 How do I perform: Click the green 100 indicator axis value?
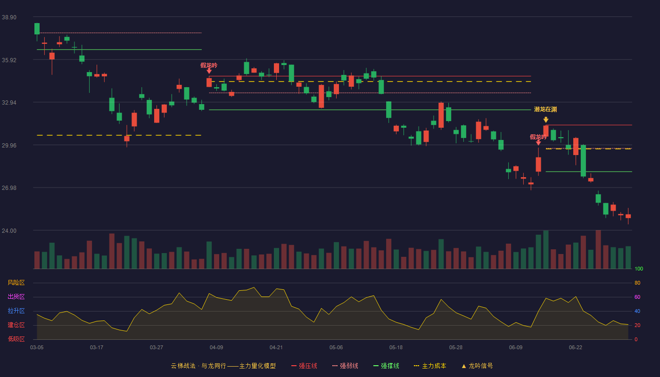point(639,269)
